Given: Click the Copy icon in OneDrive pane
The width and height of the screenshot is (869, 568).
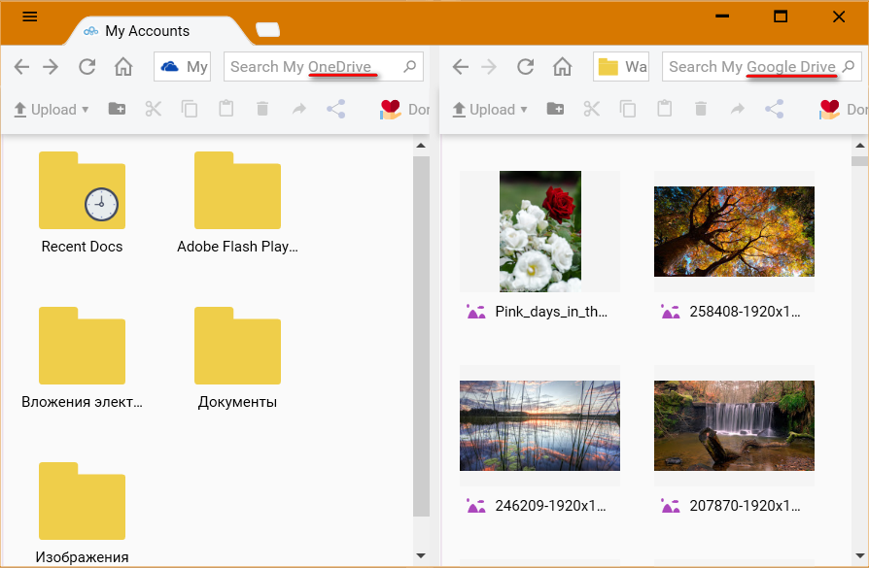Looking at the screenshot, I should (190, 109).
